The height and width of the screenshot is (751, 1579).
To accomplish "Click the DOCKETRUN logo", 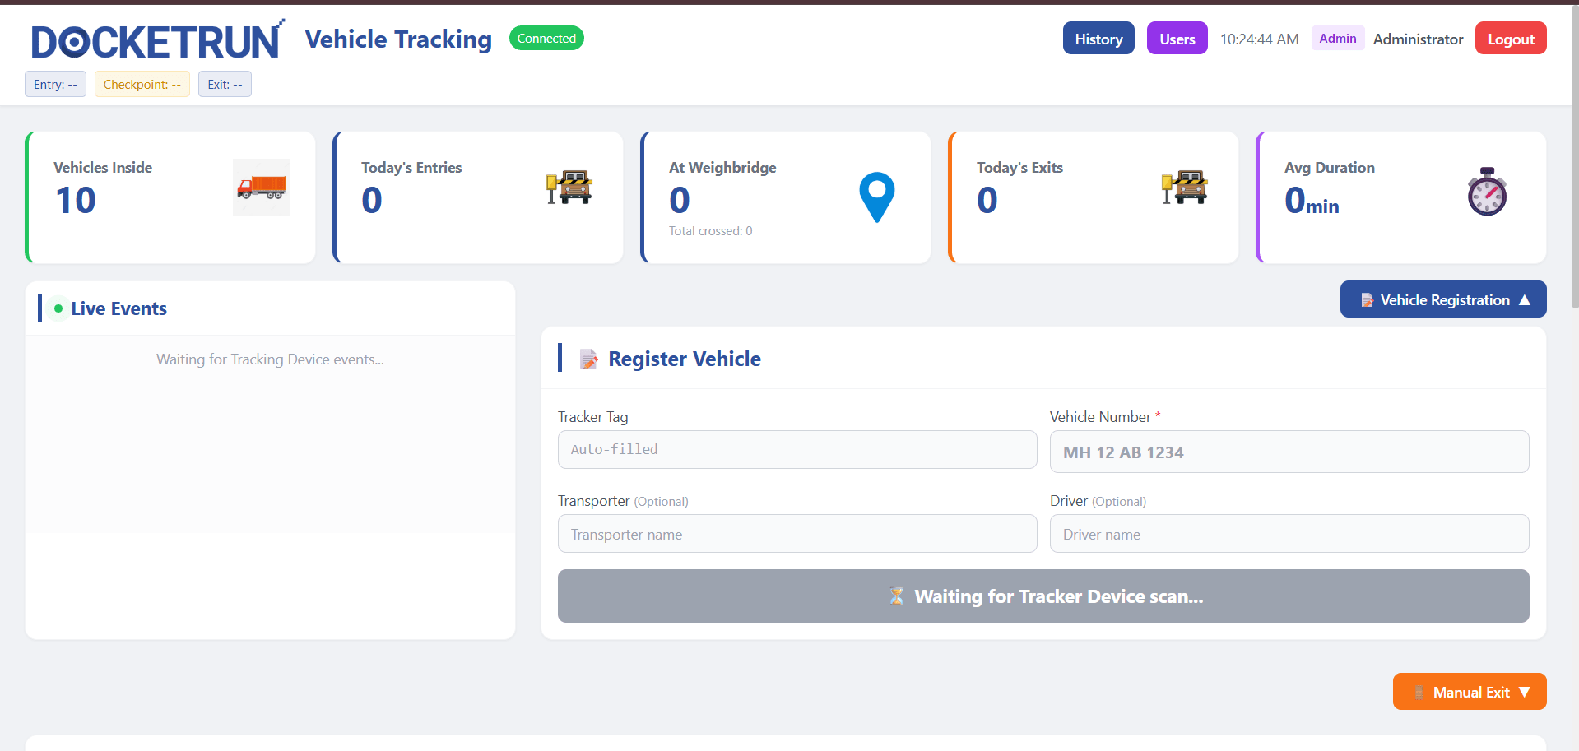I will (157, 41).
